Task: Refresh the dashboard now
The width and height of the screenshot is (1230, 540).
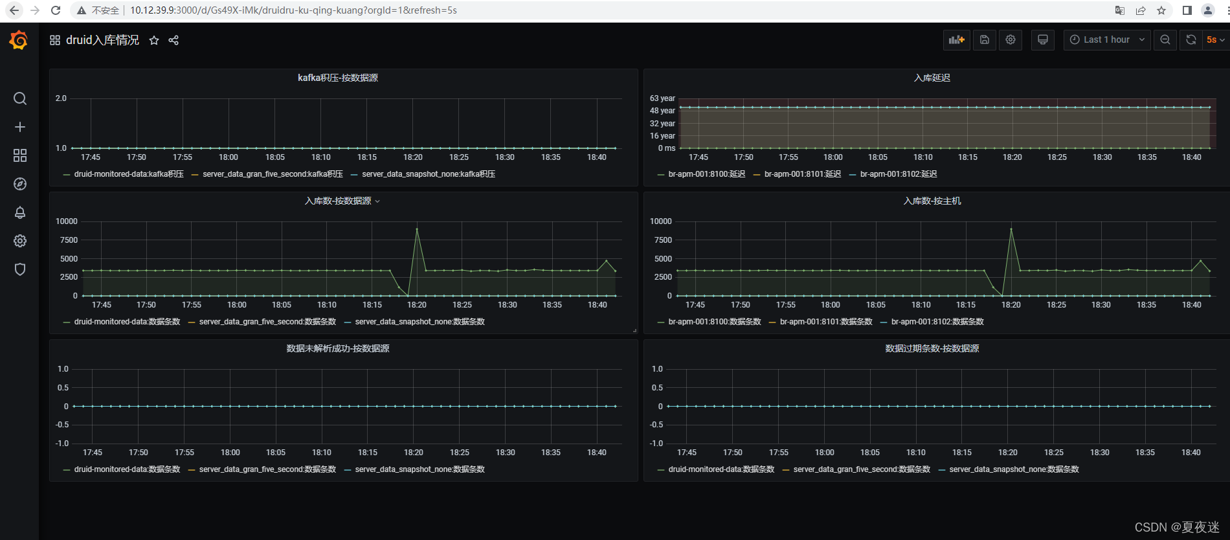Action: [1191, 39]
